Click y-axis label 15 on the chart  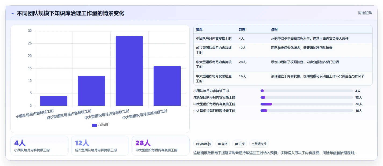click(30, 68)
